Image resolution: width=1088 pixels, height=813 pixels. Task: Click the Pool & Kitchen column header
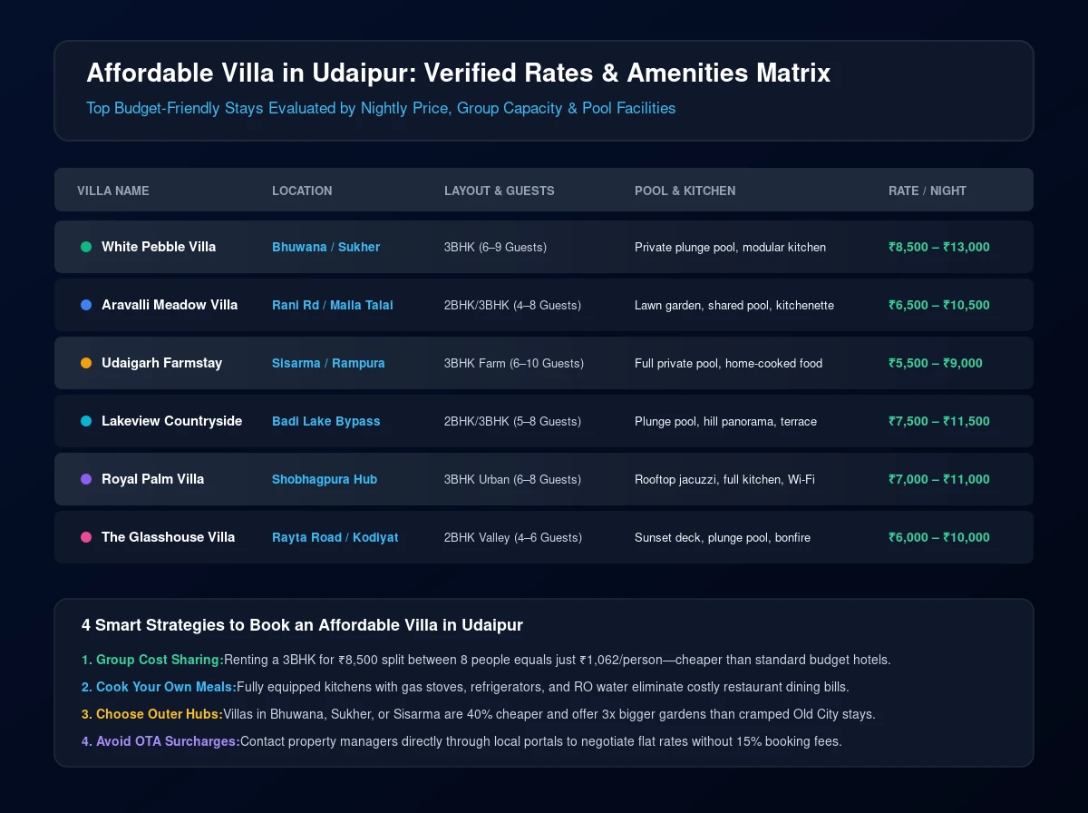[685, 191]
